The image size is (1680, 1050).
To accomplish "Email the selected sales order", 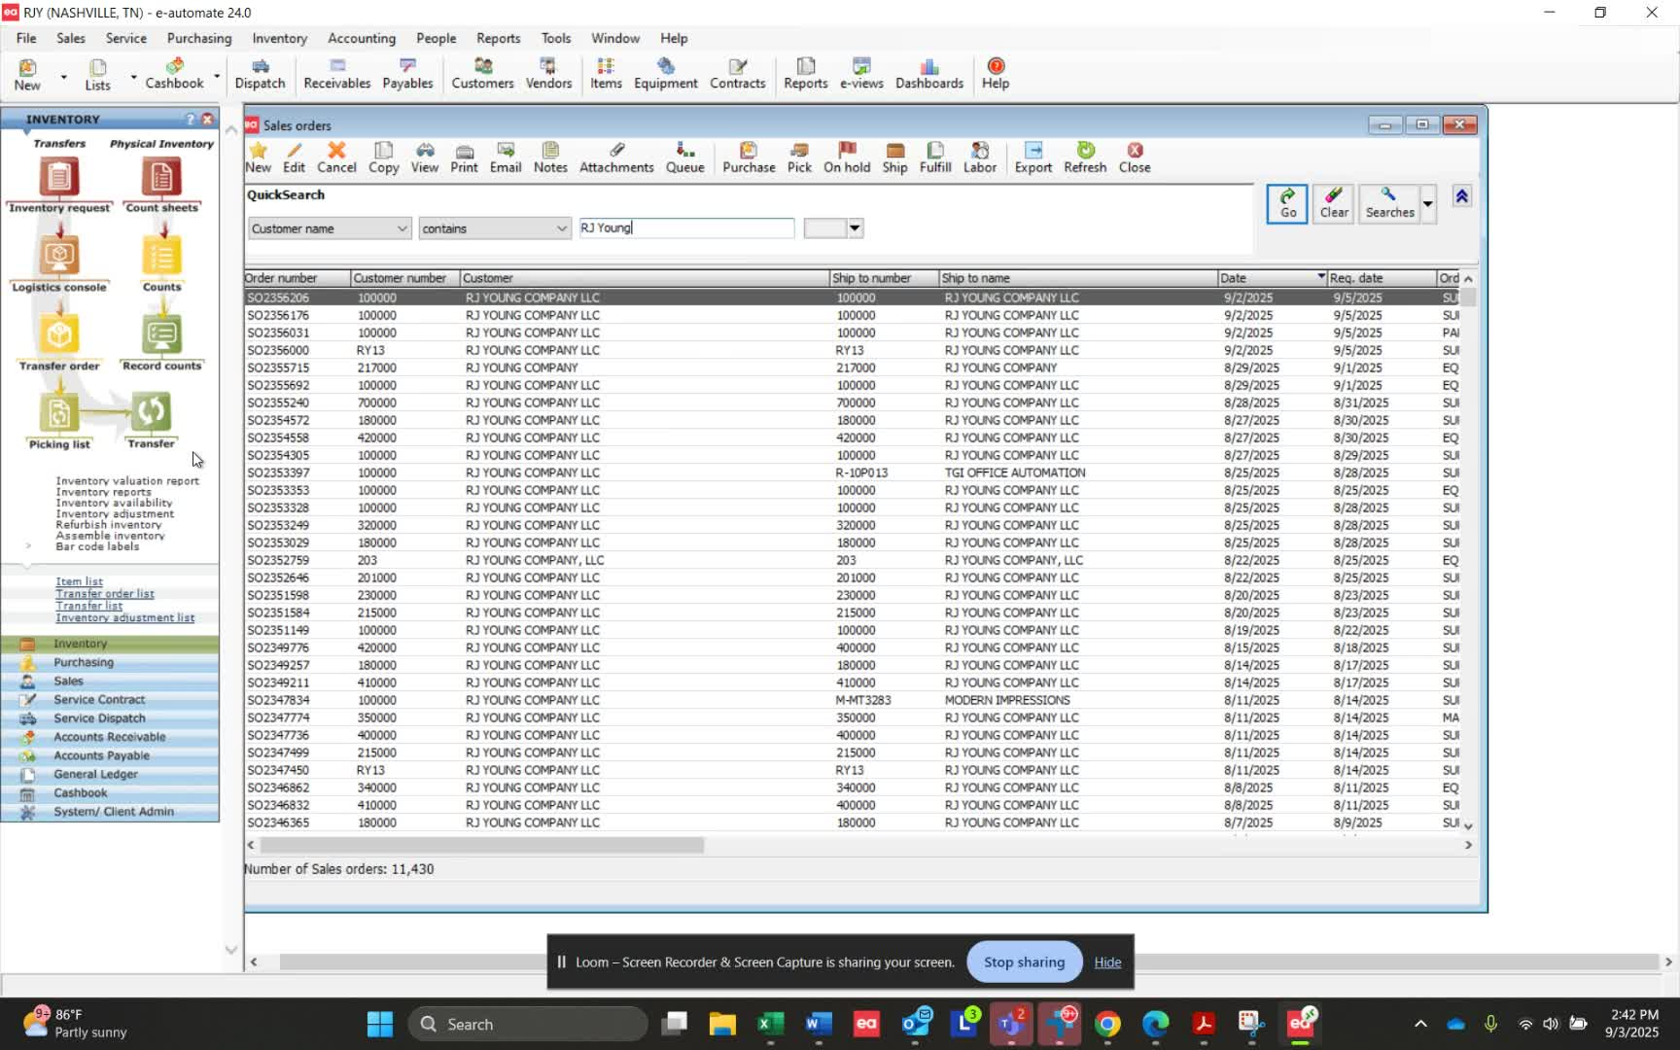I will click(506, 157).
